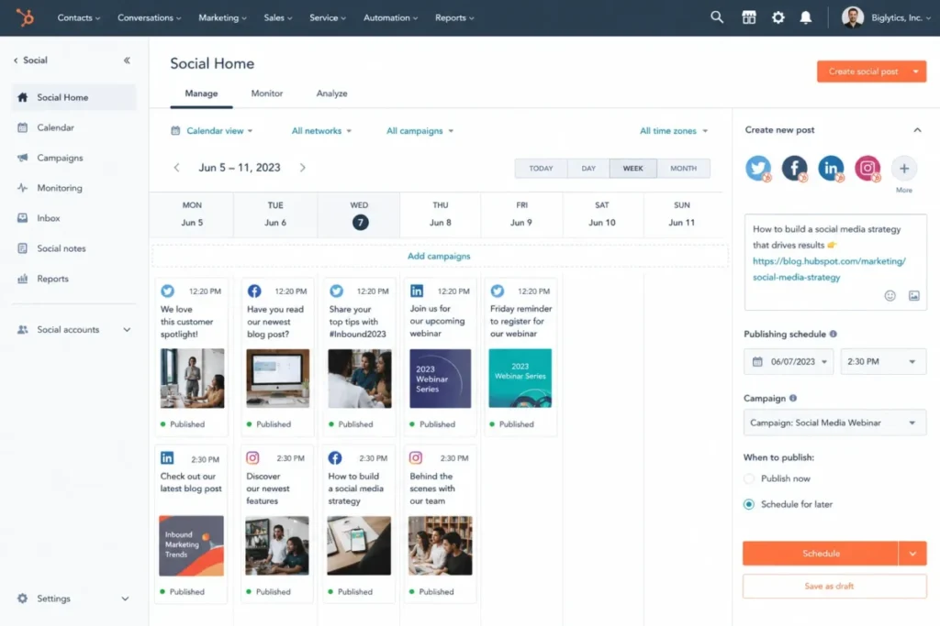The height and width of the screenshot is (626, 940).
Task: Go to previous week arrow
Action: point(176,168)
